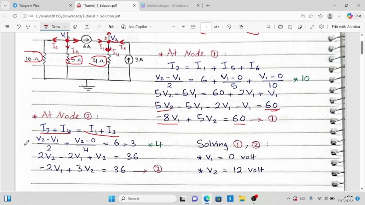
Task: Open the Wi-Fi network tray icon
Action: click(319, 198)
